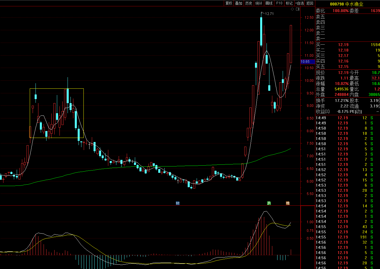Click the 买五 price 12.15
This screenshot has width=380, height=269.
click(x=343, y=67)
